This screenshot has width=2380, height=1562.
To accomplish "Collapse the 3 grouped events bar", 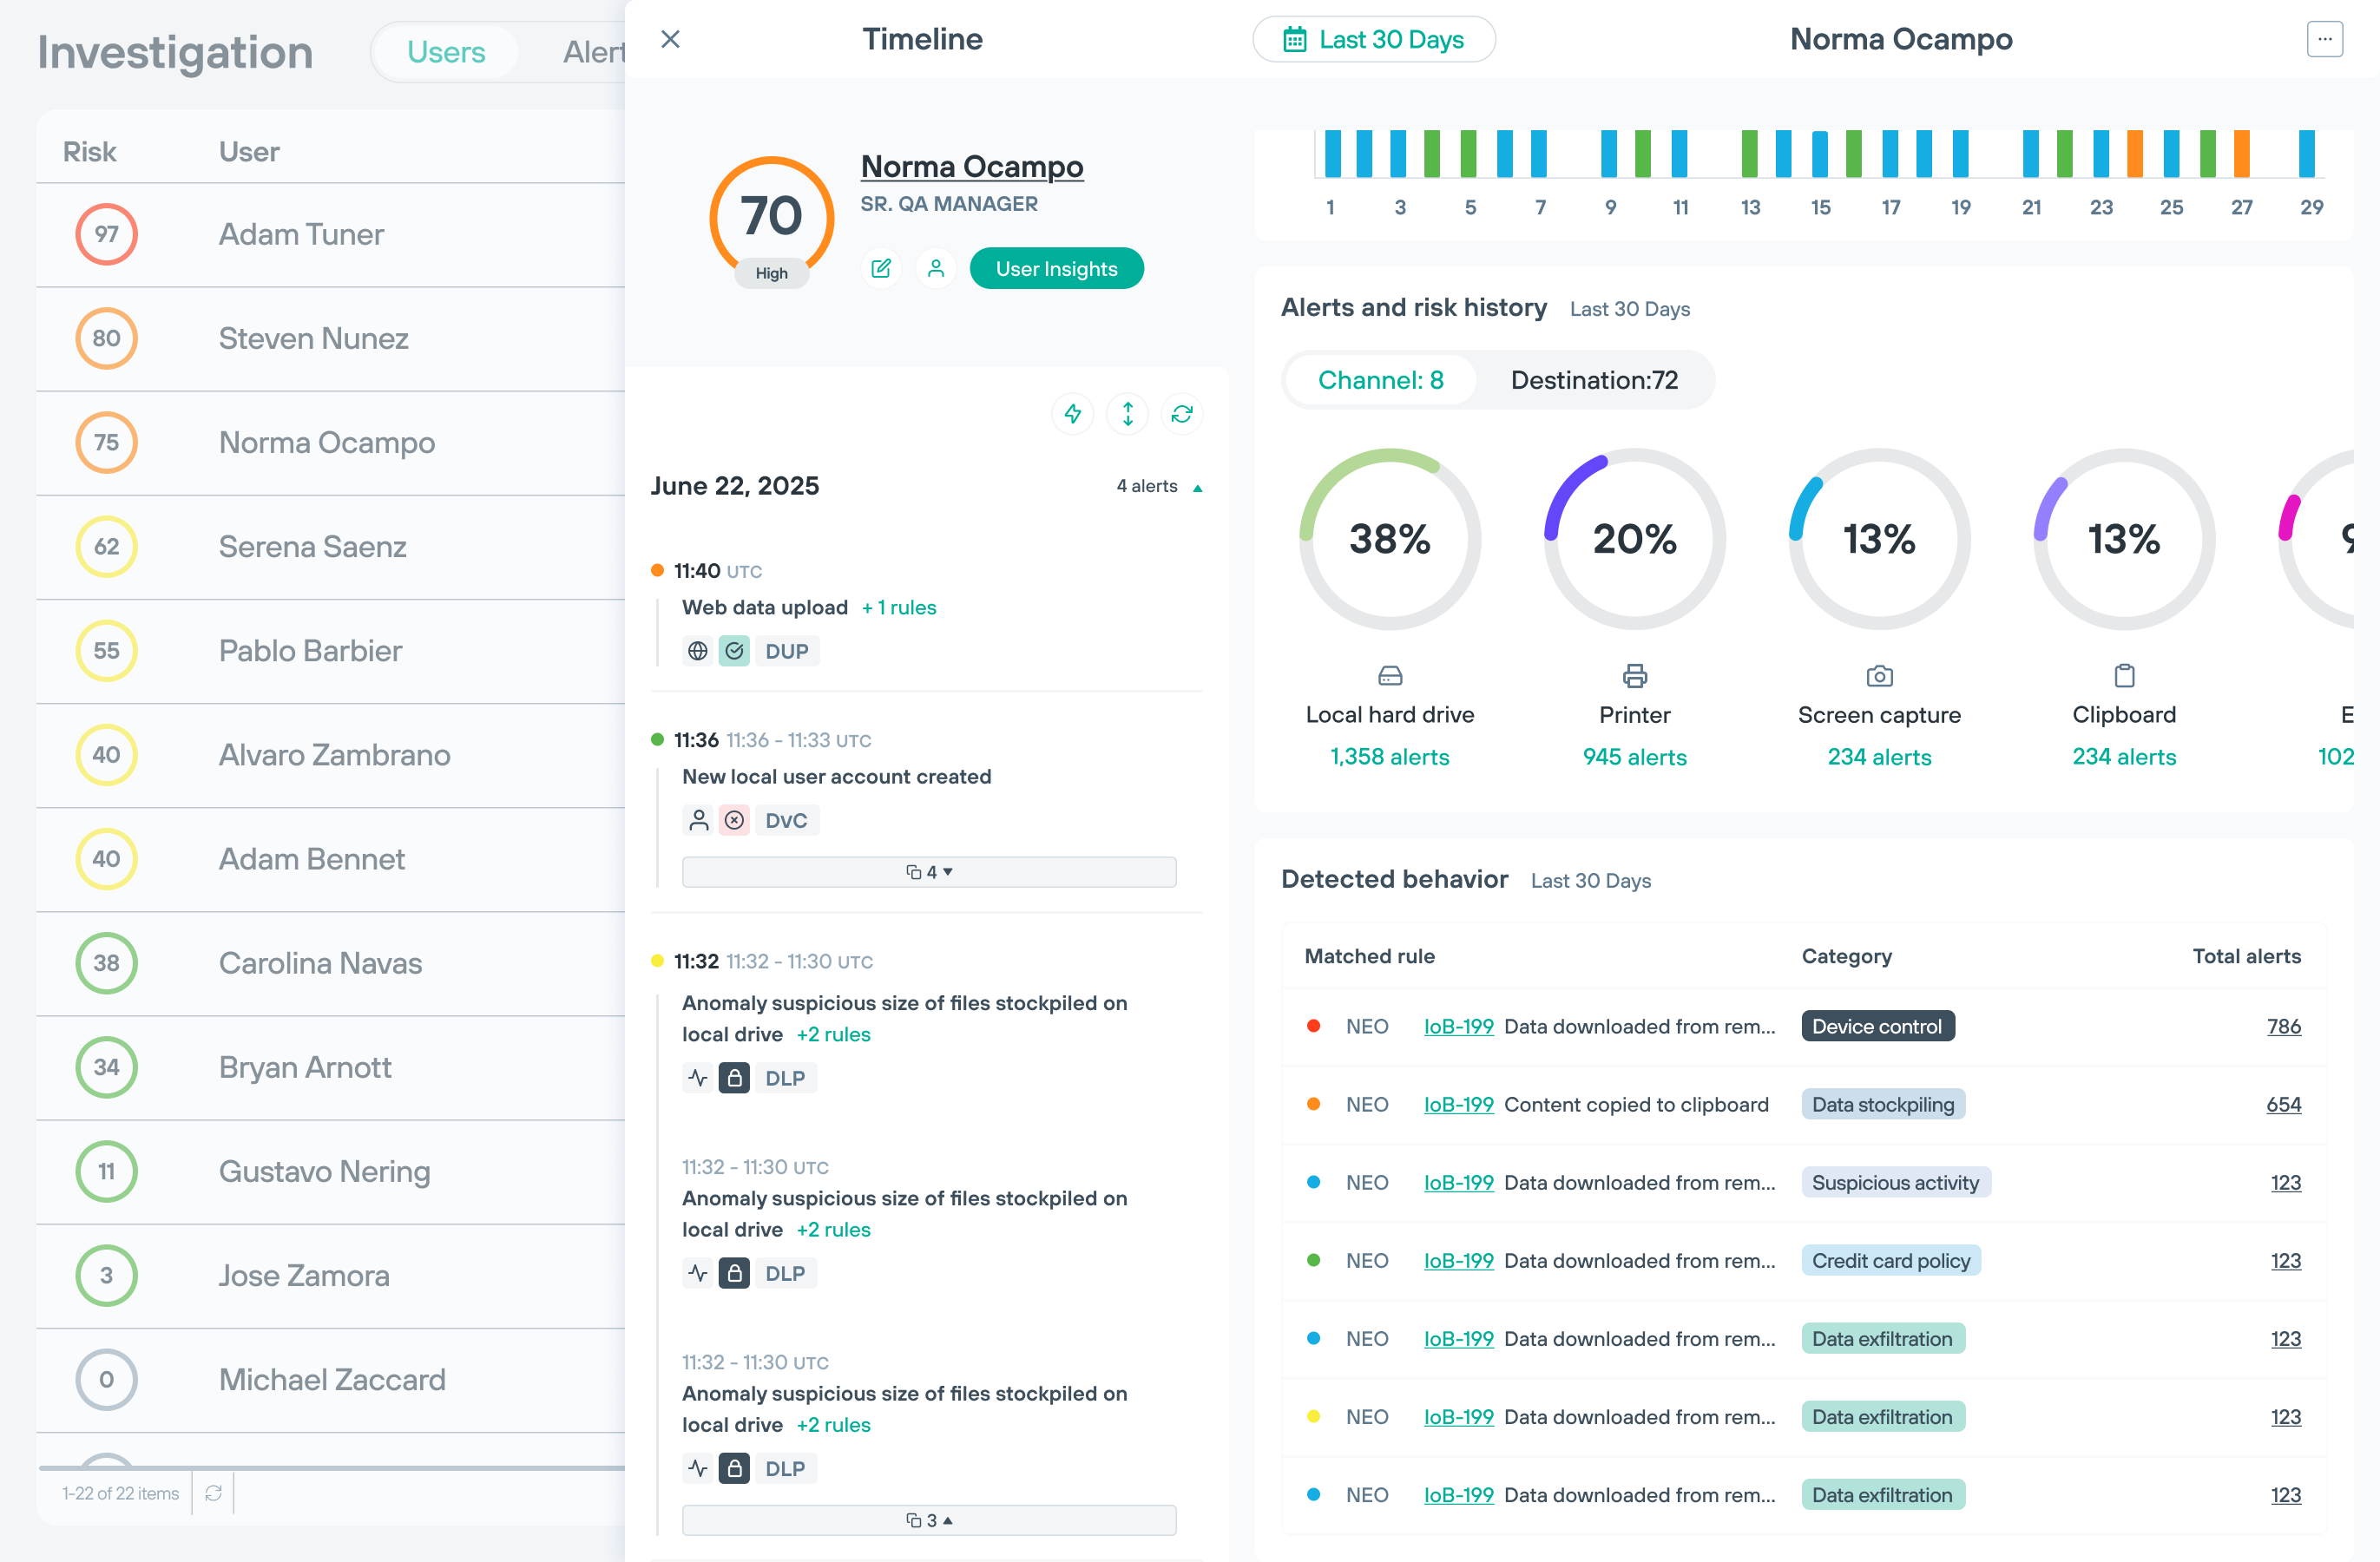I will pos(928,1520).
